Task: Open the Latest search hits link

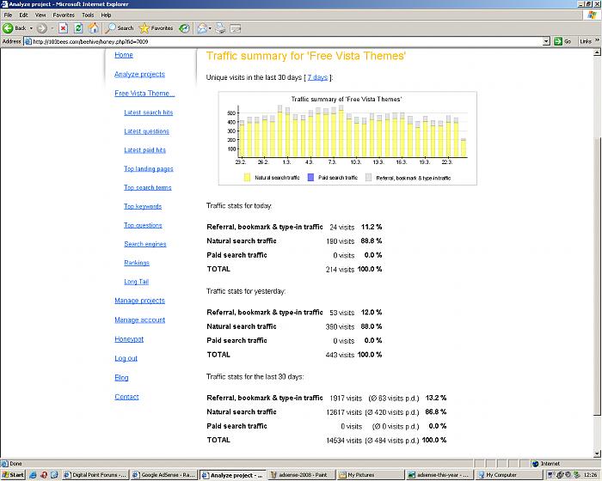Action: [x=148, y=113]
